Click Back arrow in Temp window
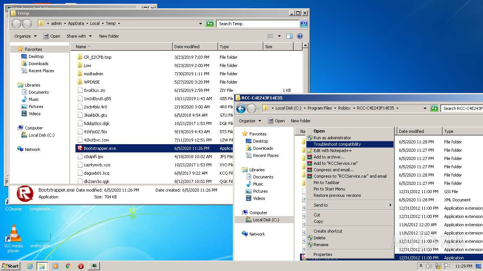 click(x=16, y=24)
